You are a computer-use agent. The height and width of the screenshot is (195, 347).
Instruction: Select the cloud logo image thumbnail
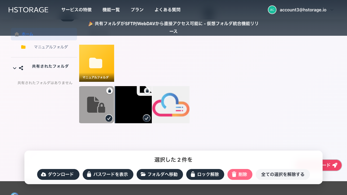point(171,105)
